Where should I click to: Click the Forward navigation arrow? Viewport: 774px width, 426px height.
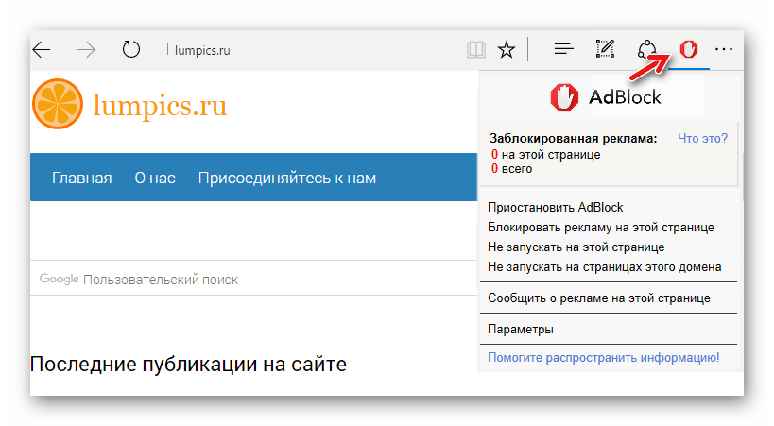click(x=87, y=50)
